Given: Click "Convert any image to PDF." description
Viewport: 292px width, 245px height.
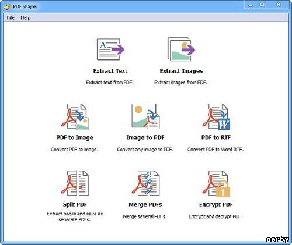Looking at the screenshot, I should tap(145, 150).
